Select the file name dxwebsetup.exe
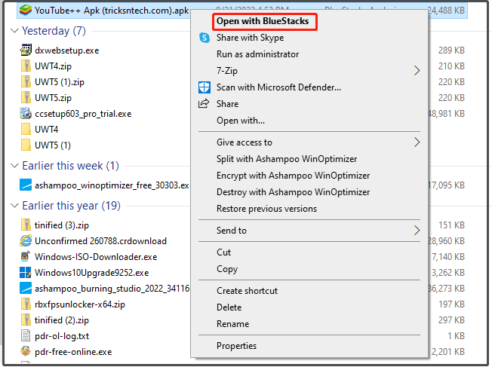Image resolution: width=492 pixels, height=367 pixels. tap(67, 50)
